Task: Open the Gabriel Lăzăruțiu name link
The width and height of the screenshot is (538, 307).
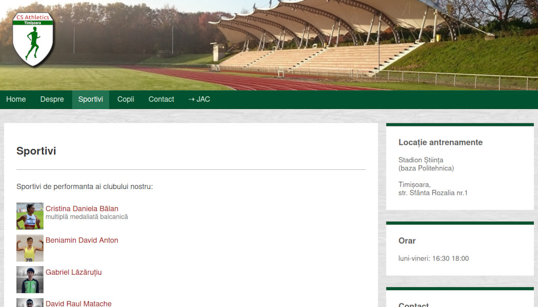Action: 74,272
